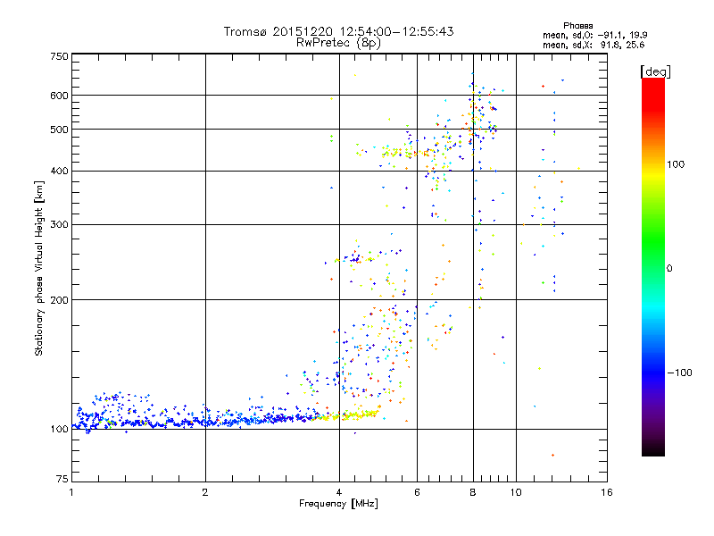714x536 pixels.
Task: Click the x-axis tick label "6"
Action: point(417,492)
